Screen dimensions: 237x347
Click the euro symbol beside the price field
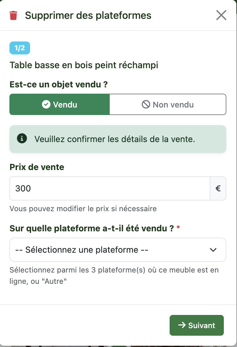pos(218,188)
